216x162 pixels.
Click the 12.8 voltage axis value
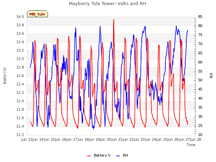pyautogui.click(x=20, y=67)
